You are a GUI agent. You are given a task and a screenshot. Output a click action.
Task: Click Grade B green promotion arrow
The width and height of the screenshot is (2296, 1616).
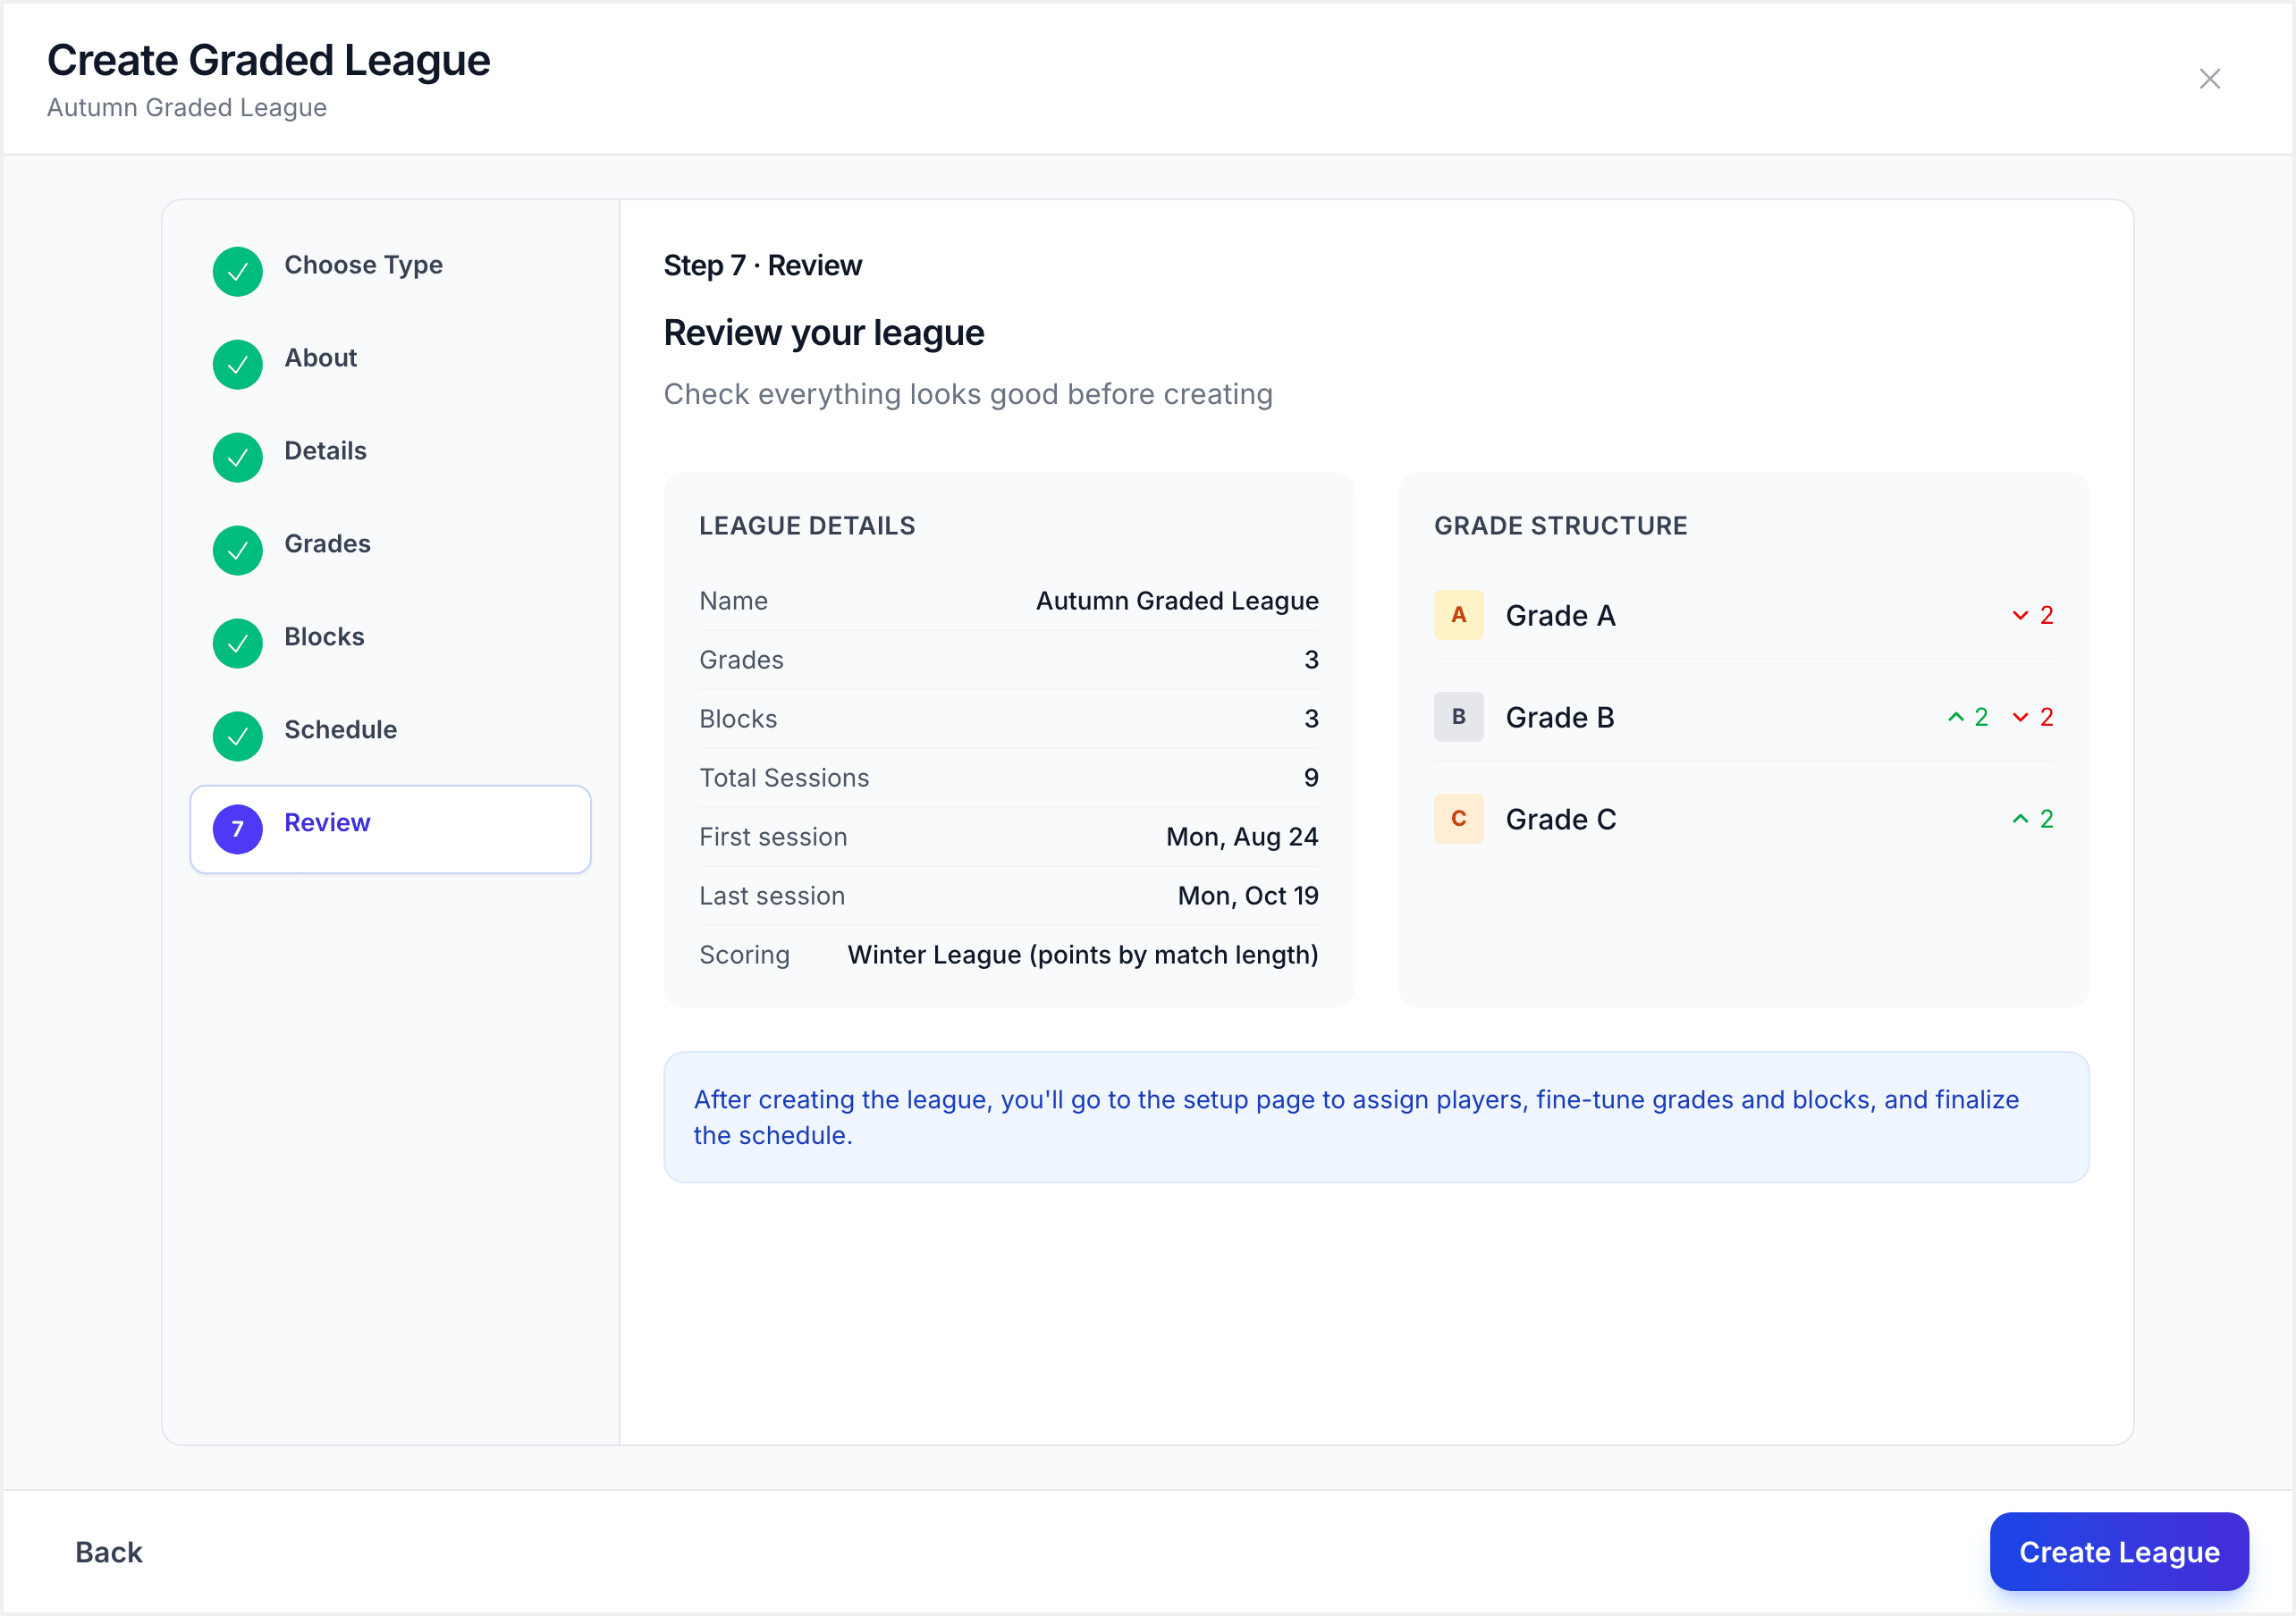1956,717
